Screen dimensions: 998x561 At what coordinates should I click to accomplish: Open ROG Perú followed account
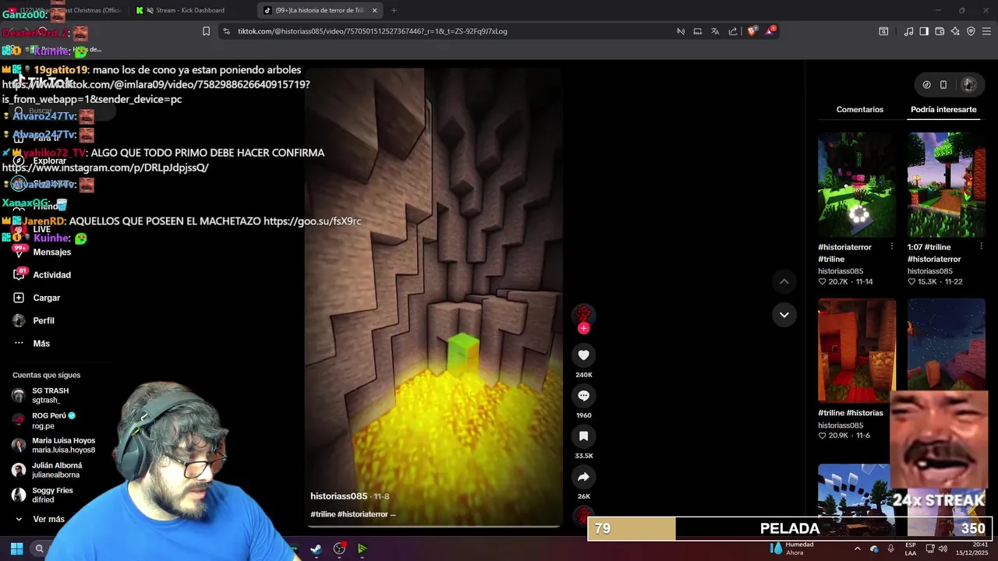click(54, 421)
